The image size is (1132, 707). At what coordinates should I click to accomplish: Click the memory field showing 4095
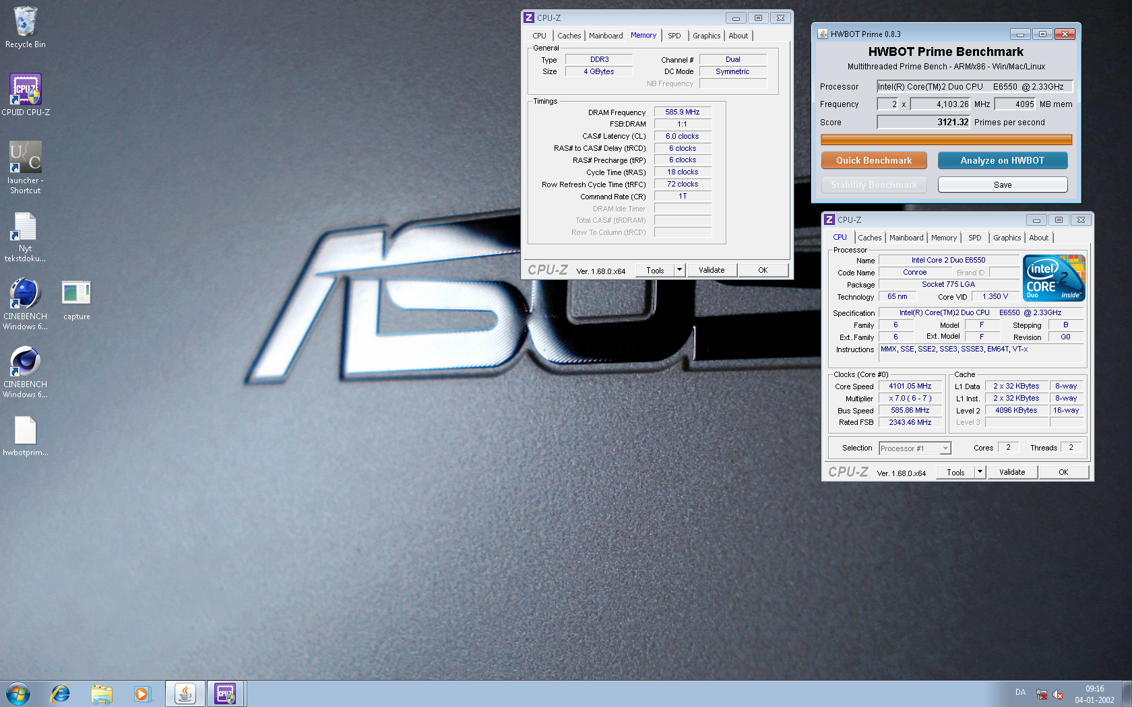[x=1015, y=104]
